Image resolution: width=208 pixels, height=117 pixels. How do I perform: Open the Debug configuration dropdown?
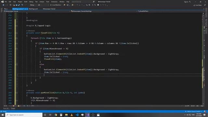33,5
